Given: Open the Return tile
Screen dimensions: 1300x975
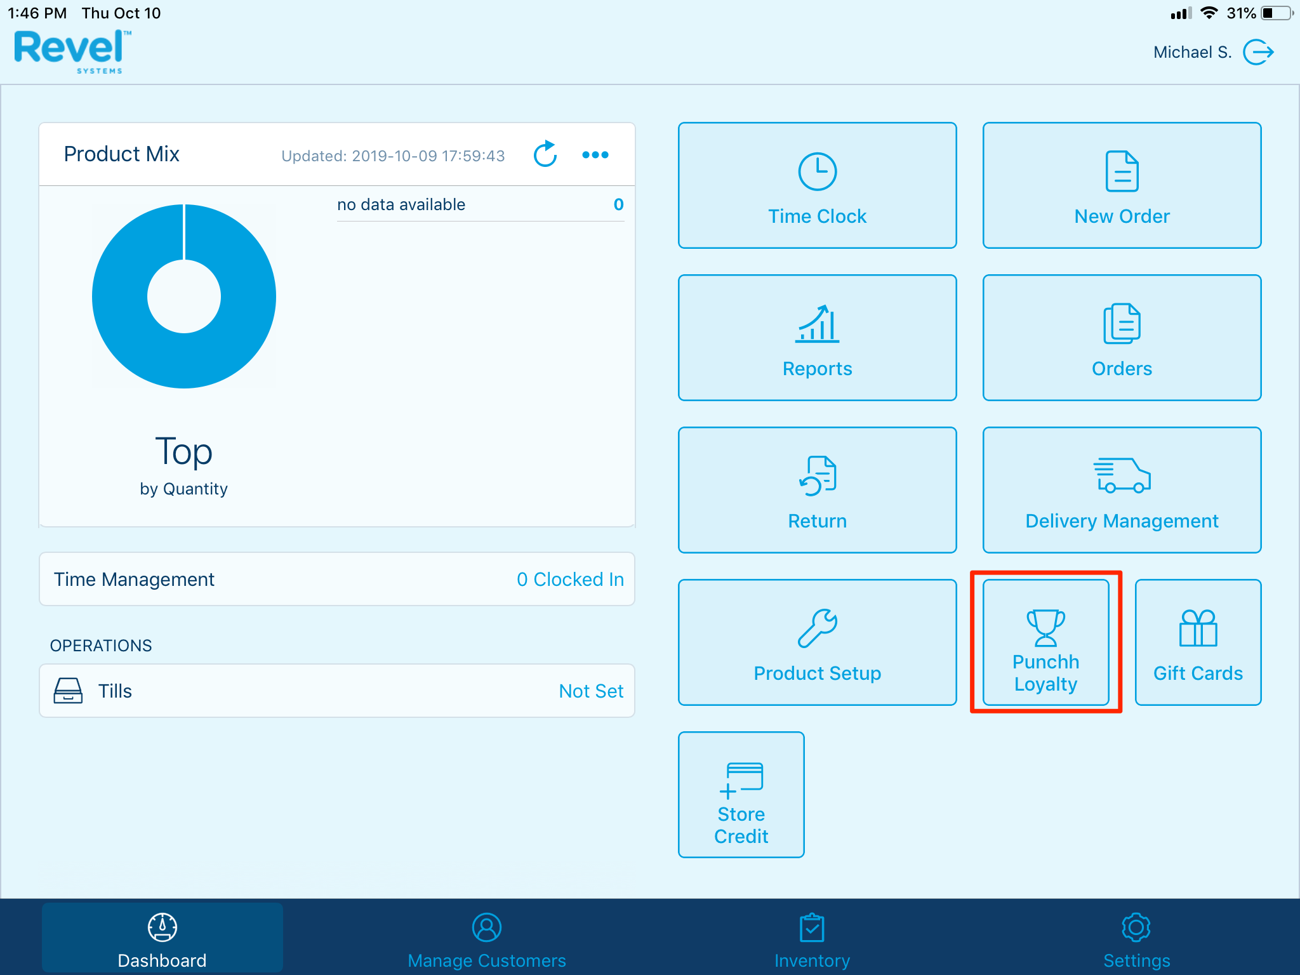Looking at the screenshot, I should [x=817, y=490].
